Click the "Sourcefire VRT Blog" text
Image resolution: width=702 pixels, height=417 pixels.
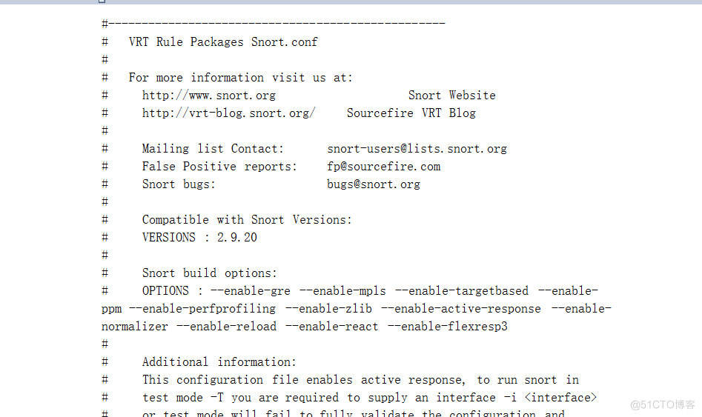pyautogui.click(x=411, y=113)
